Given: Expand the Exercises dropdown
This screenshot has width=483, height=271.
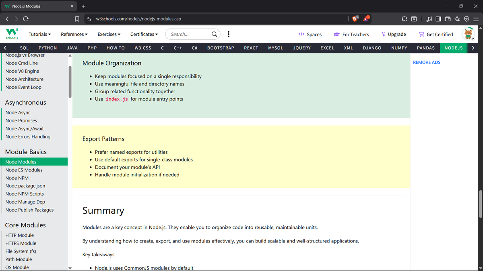Looking at the screenshot, I should pos(109,34).
